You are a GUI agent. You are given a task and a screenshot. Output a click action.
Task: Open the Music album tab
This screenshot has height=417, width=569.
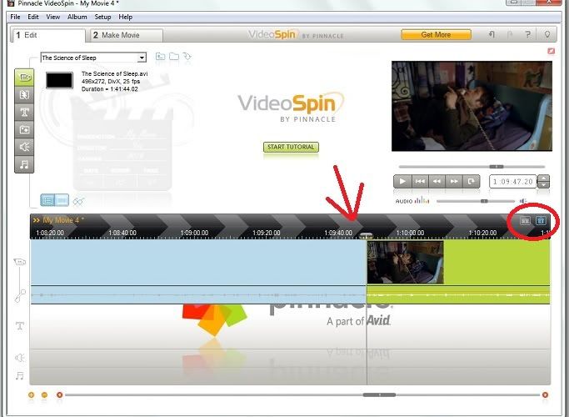pos(24,164)
